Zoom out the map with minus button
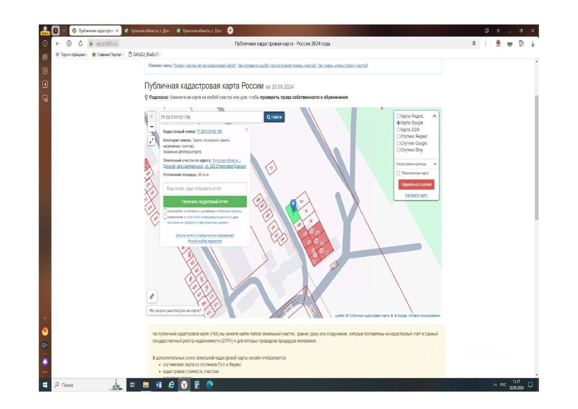This screenshot has height=409, width=578. (152, 127)
